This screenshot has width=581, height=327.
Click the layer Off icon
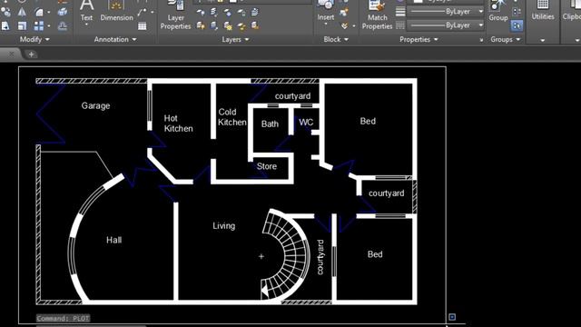[x=201, y=12]
